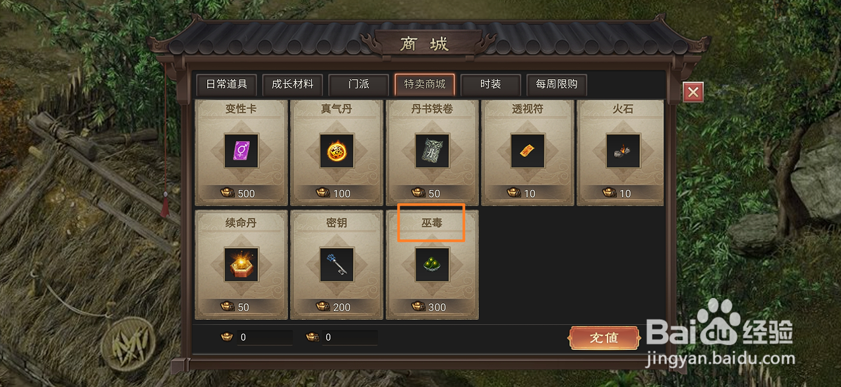Switch to the 时装 tab
The height and width of the screenshot is (387, 841).
tap(490, 84)
